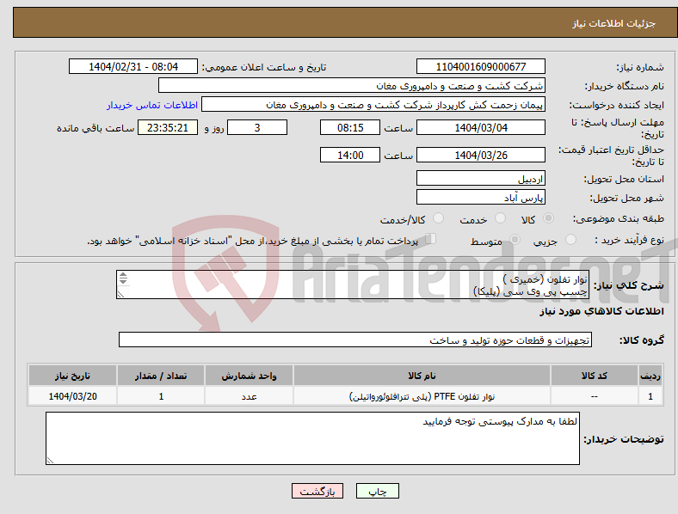Image resolution: width=678 pixels, height=514 pixels.
Task: Click the نام کالا column header
Action: tap(422, 376)
